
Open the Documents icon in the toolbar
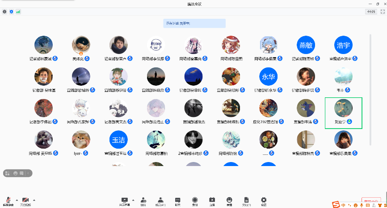(246, 200)
